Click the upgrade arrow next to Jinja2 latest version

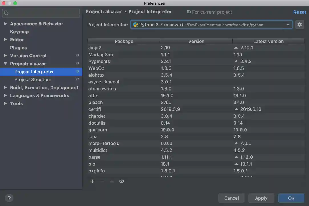pos(236,48)
